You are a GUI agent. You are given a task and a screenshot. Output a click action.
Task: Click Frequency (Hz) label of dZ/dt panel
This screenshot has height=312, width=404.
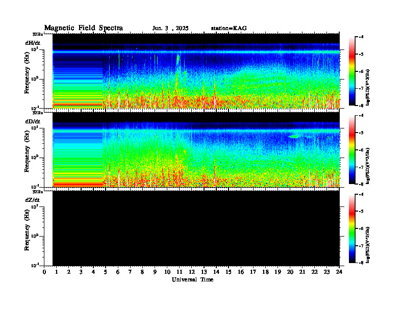click(27, 231)
